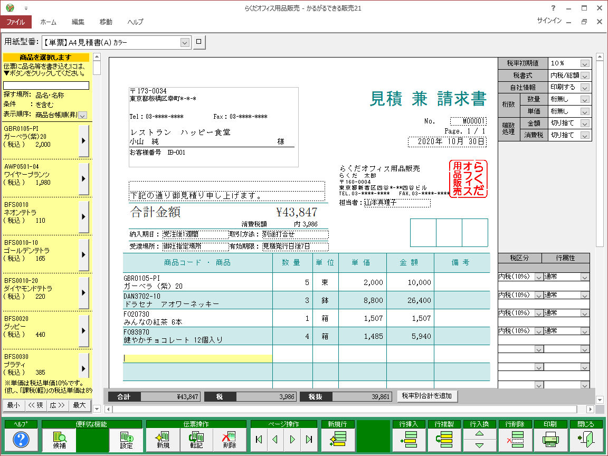608x456 pixels.
Task: Click the << 狭 narrow panel button
Action: click(x=36, y=405)
